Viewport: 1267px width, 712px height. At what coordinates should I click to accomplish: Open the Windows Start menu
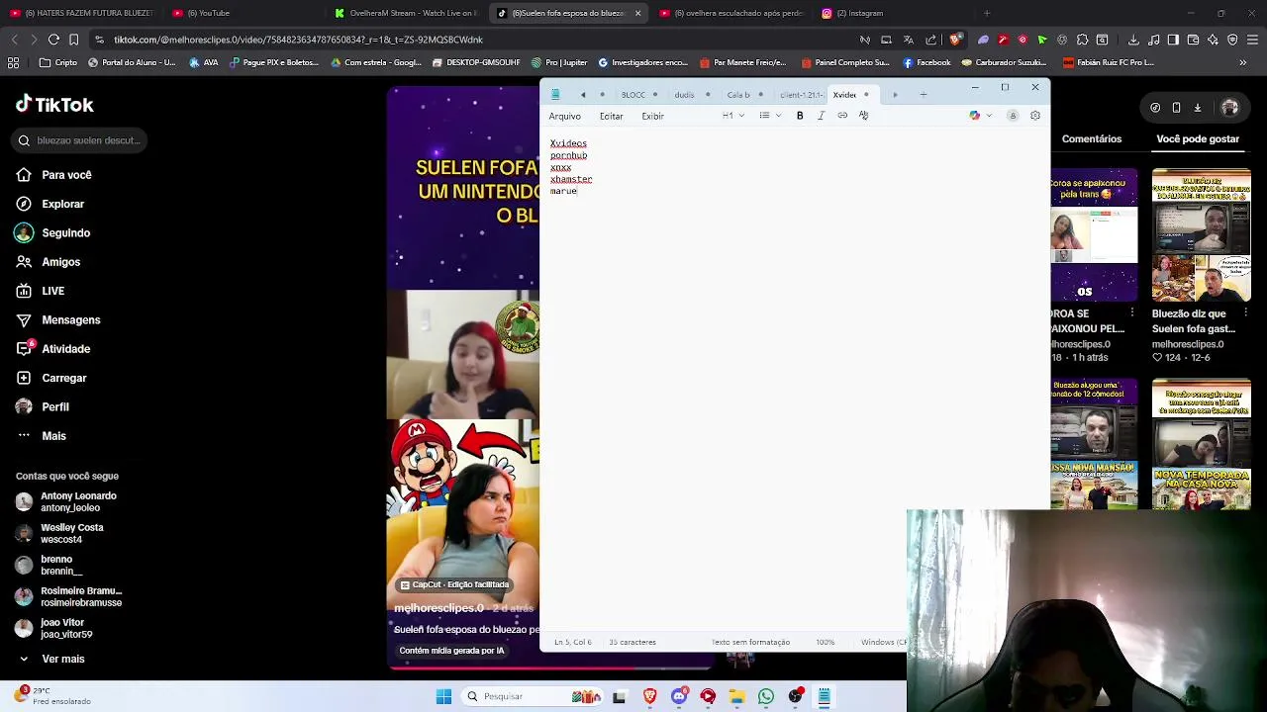(x=443, y=696)
